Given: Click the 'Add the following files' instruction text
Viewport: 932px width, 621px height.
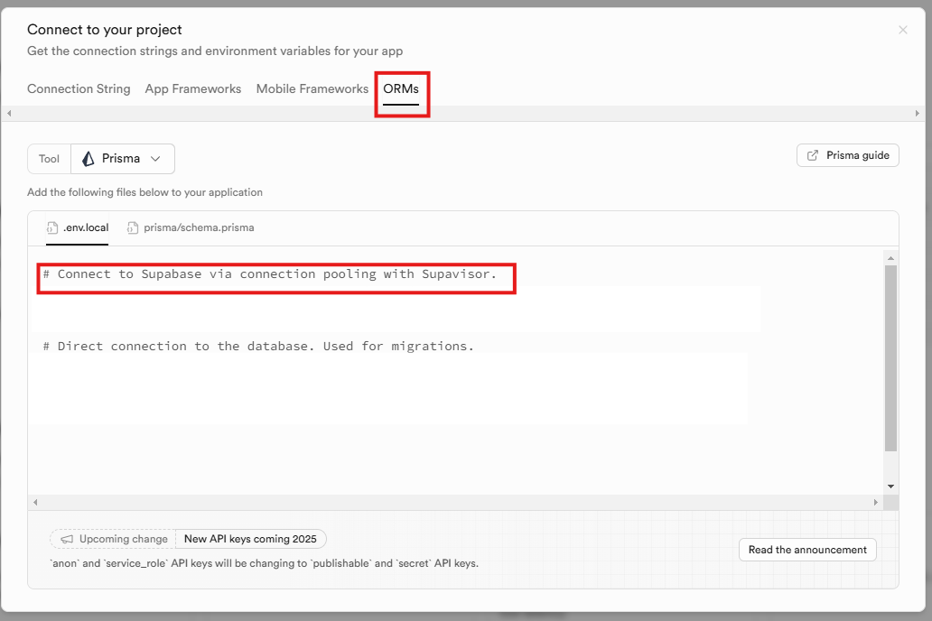Looking at the screenshot, I should point(145,192).
